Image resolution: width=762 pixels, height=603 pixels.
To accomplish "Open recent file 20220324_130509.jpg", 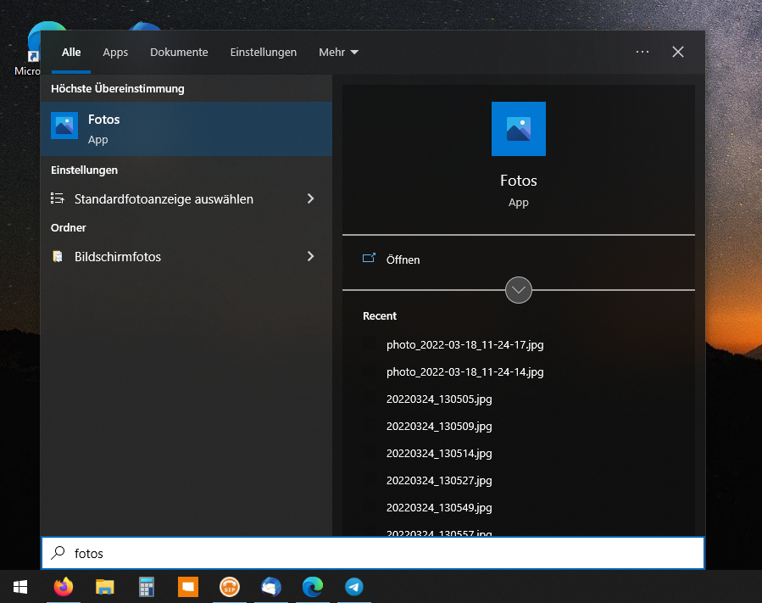I will pos(439,427).
